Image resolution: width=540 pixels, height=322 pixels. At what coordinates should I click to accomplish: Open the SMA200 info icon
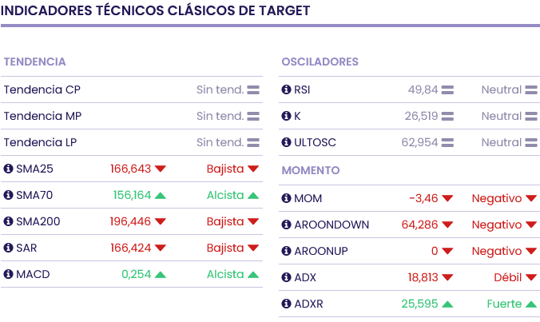[9, 221]
